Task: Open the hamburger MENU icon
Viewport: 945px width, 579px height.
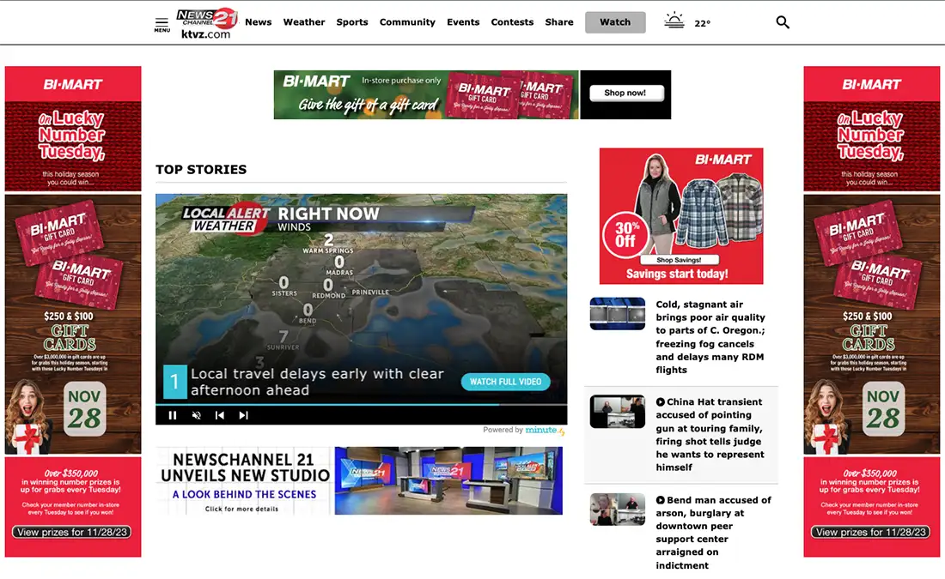Action: [x=162, y=25]
